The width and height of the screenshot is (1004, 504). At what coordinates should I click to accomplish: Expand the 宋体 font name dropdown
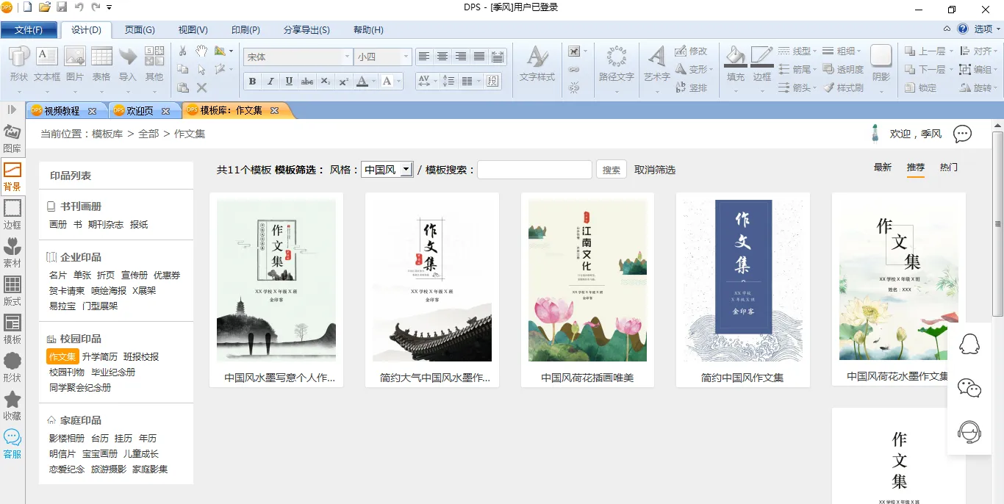[347, 57]
